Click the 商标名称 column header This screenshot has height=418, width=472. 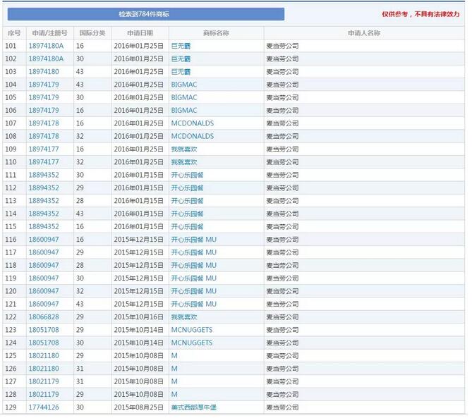(216, 33)
